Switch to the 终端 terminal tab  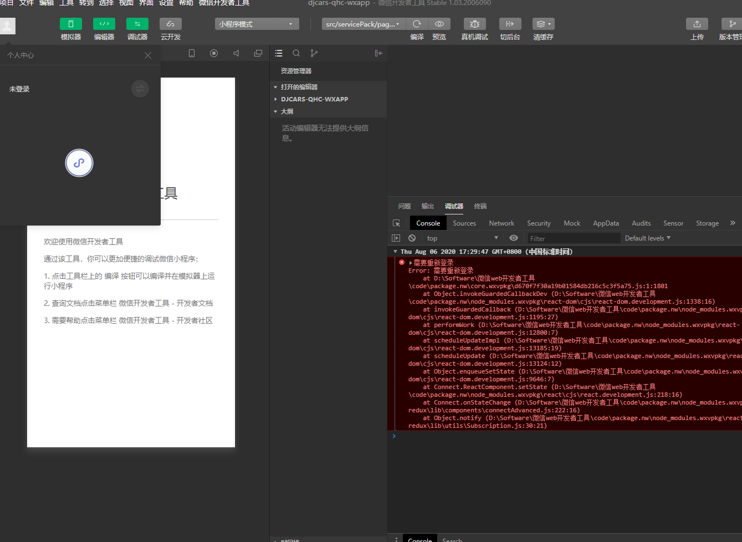pos(480,206)
